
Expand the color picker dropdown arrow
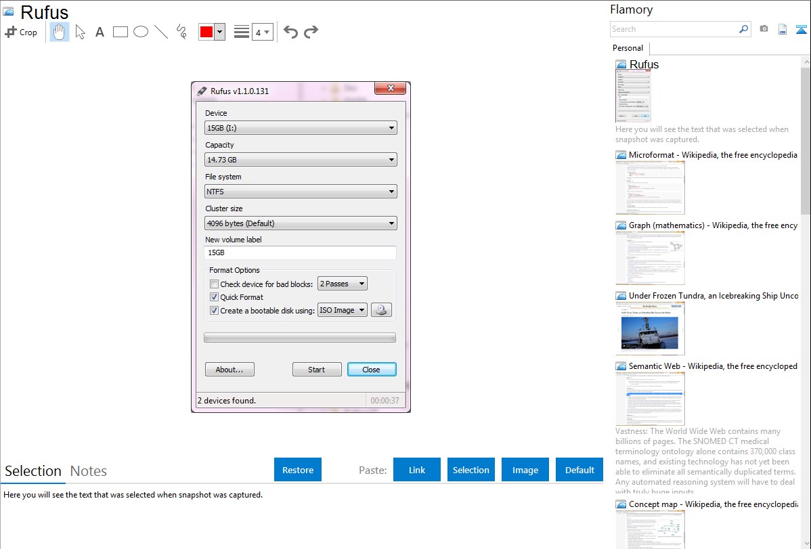pyautogui.click(x=219, y=32)
